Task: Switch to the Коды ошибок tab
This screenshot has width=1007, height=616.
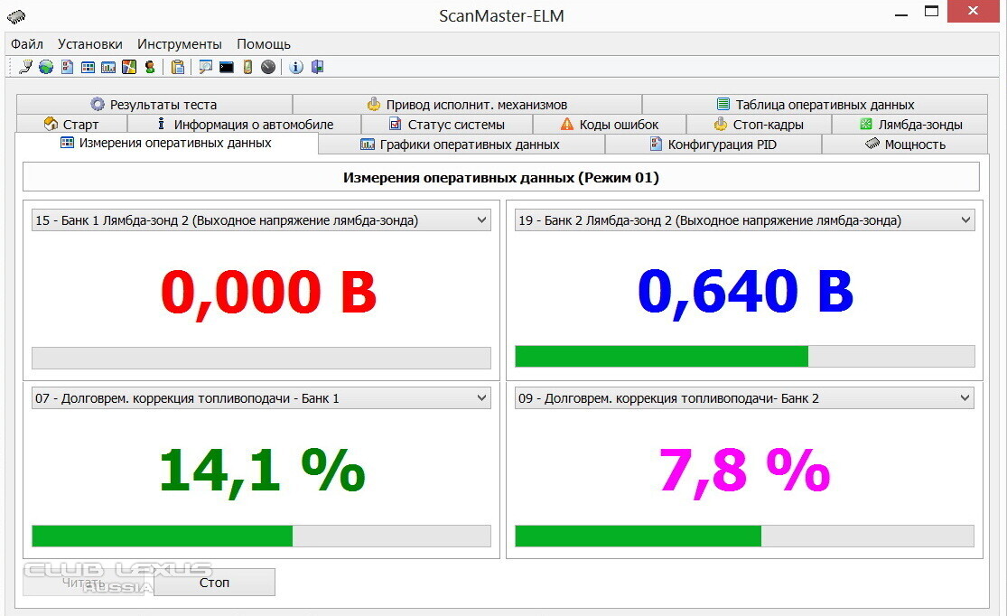Action: (610, 125)
